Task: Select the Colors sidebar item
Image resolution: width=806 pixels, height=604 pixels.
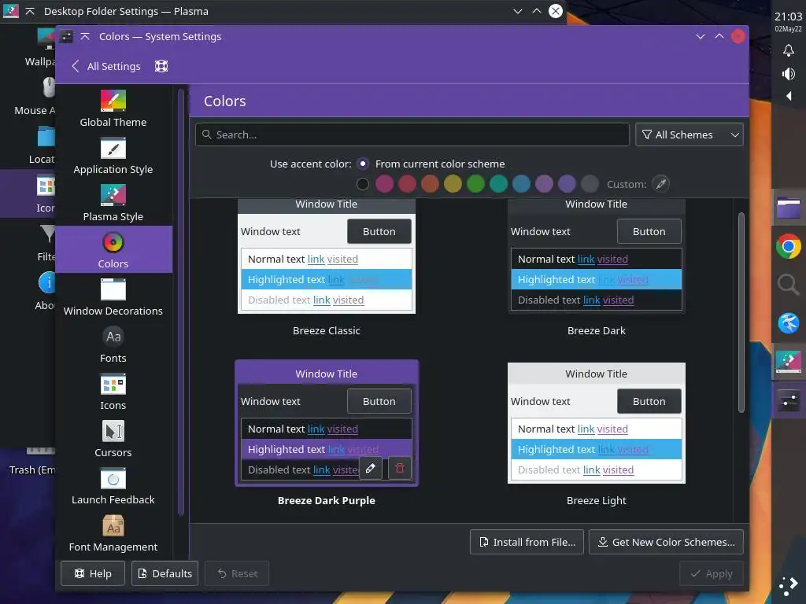Action: 113,249
